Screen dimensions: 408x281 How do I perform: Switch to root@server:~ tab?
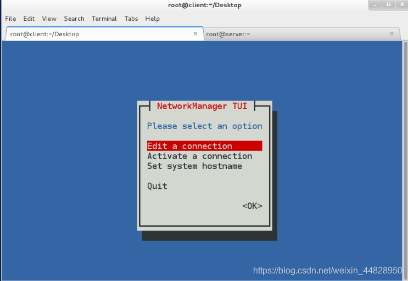(302, 34)
